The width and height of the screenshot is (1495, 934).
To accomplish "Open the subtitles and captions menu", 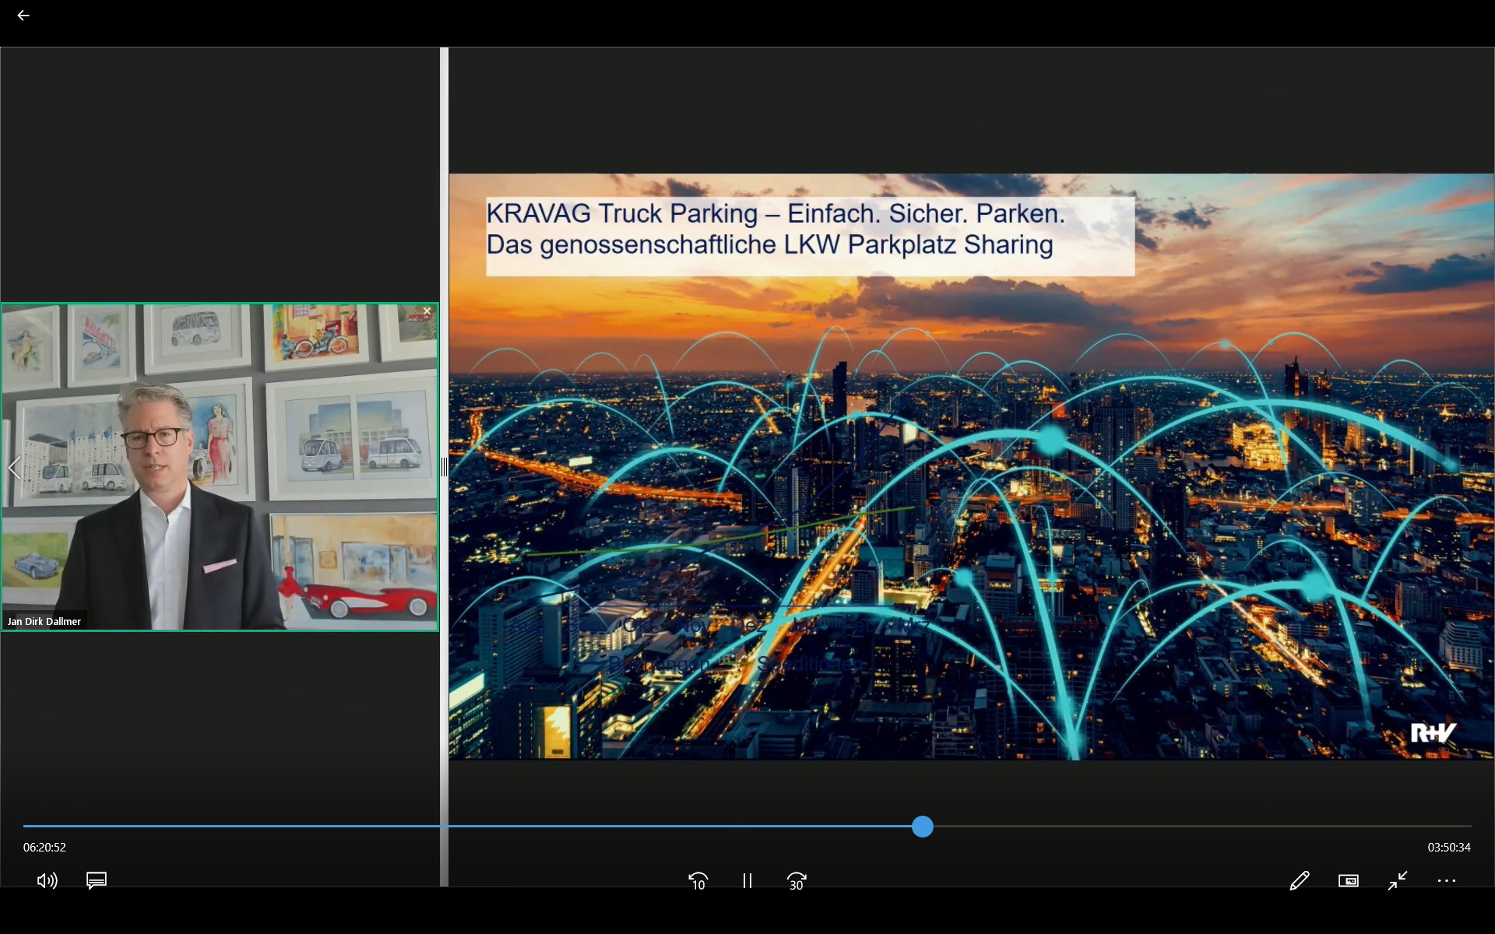I will pos(97,880).
